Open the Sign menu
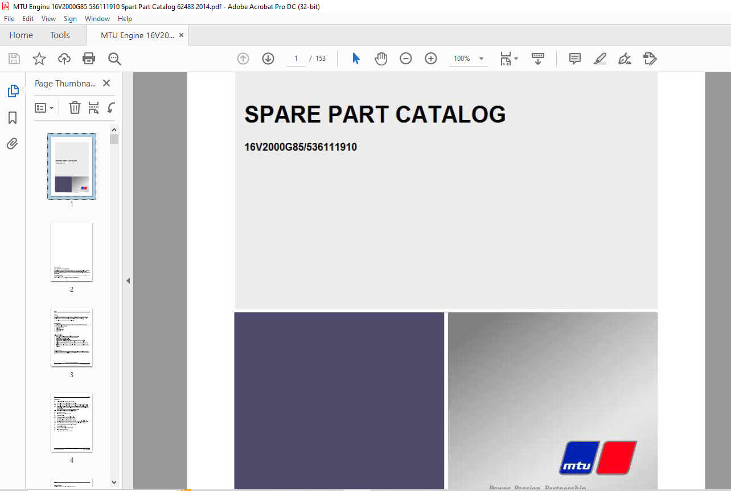Viewport: 731px width, 491px height. [x=70, y=19]
